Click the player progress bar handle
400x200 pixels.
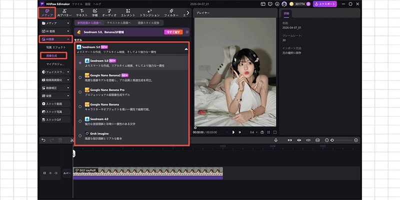click(x=195, y=128)
